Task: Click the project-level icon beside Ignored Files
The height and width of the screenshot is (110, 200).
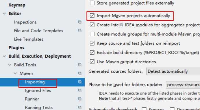Action: (x=80, y=90)
